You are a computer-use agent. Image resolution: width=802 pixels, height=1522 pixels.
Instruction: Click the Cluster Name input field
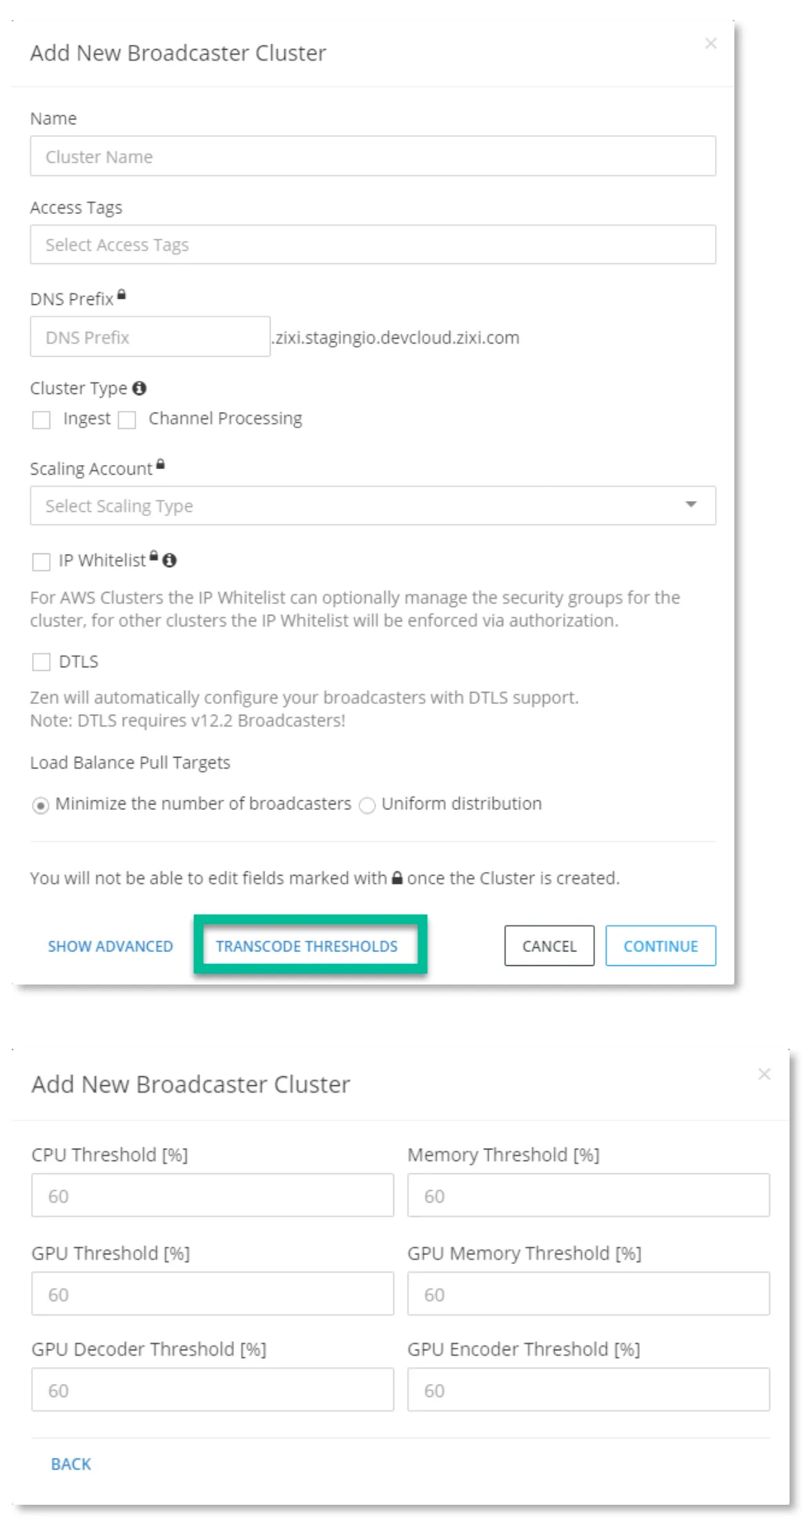pyautogui.click(x=373, y=157)
